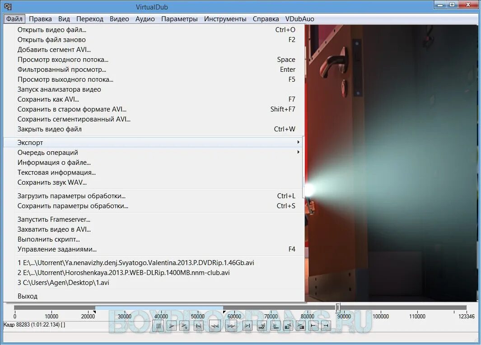Viewport: 481px width, 345px height.
Task: Choose Выход to exit
Action: point(153,296)
